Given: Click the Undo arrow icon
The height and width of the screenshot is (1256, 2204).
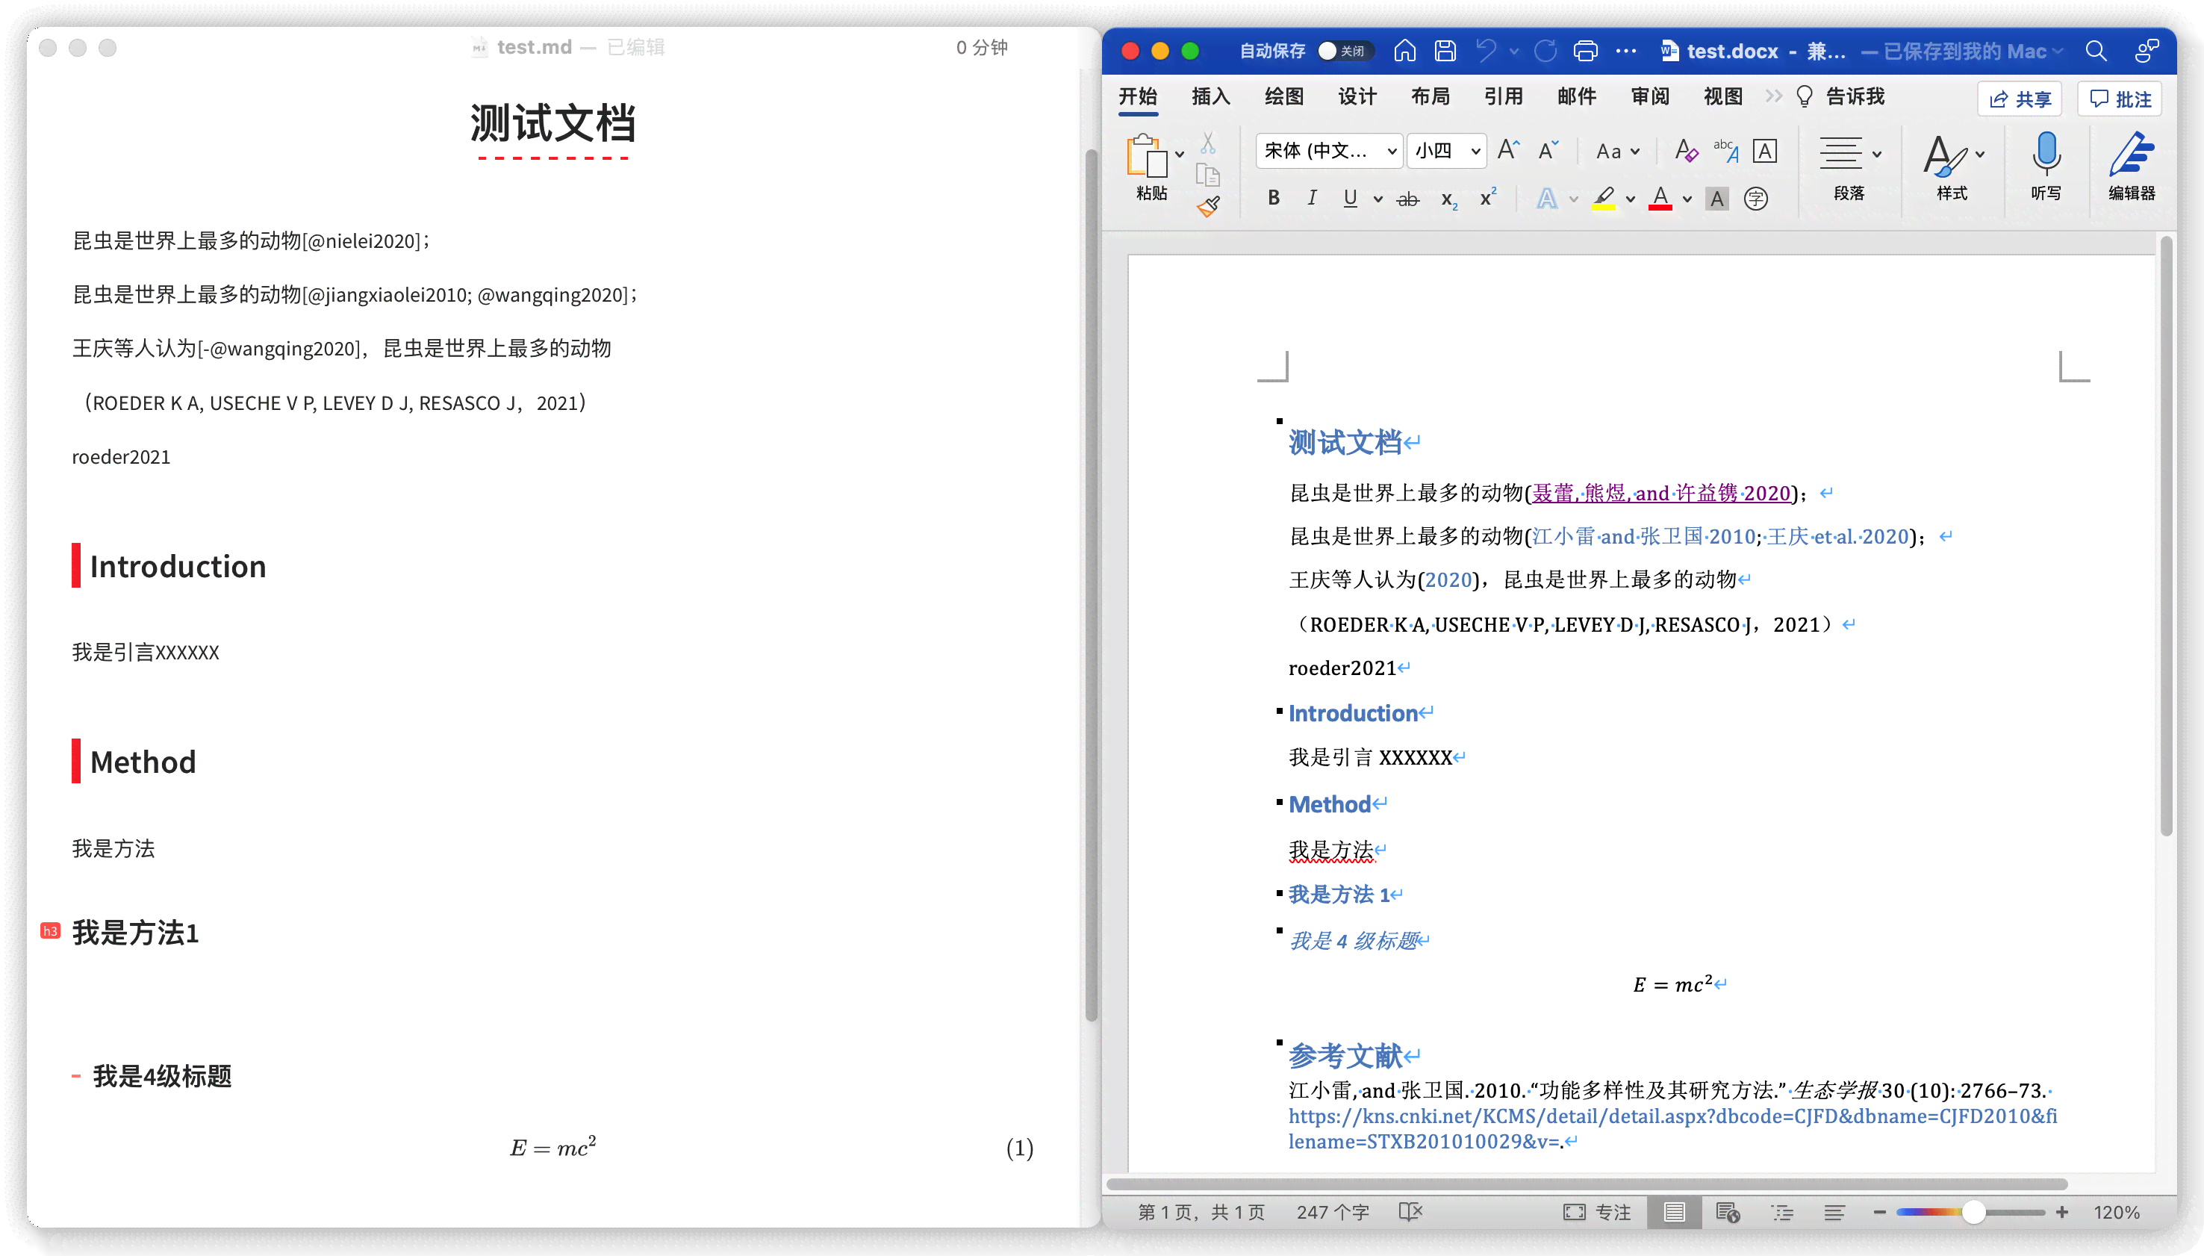Looking at the screenshot, I should [1487, 51].
